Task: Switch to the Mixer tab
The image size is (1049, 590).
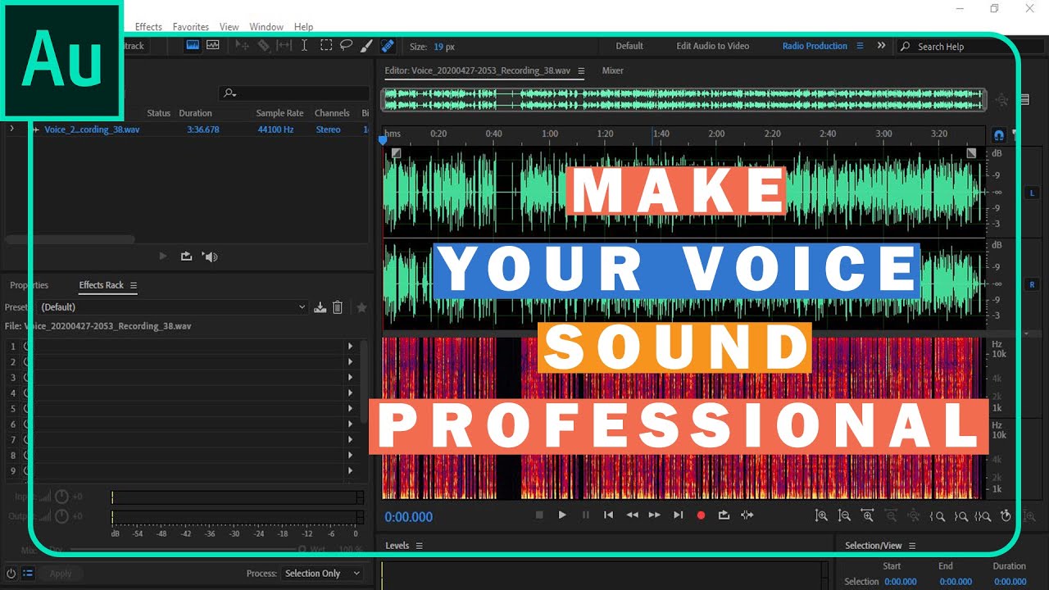Action: [613, 70]
